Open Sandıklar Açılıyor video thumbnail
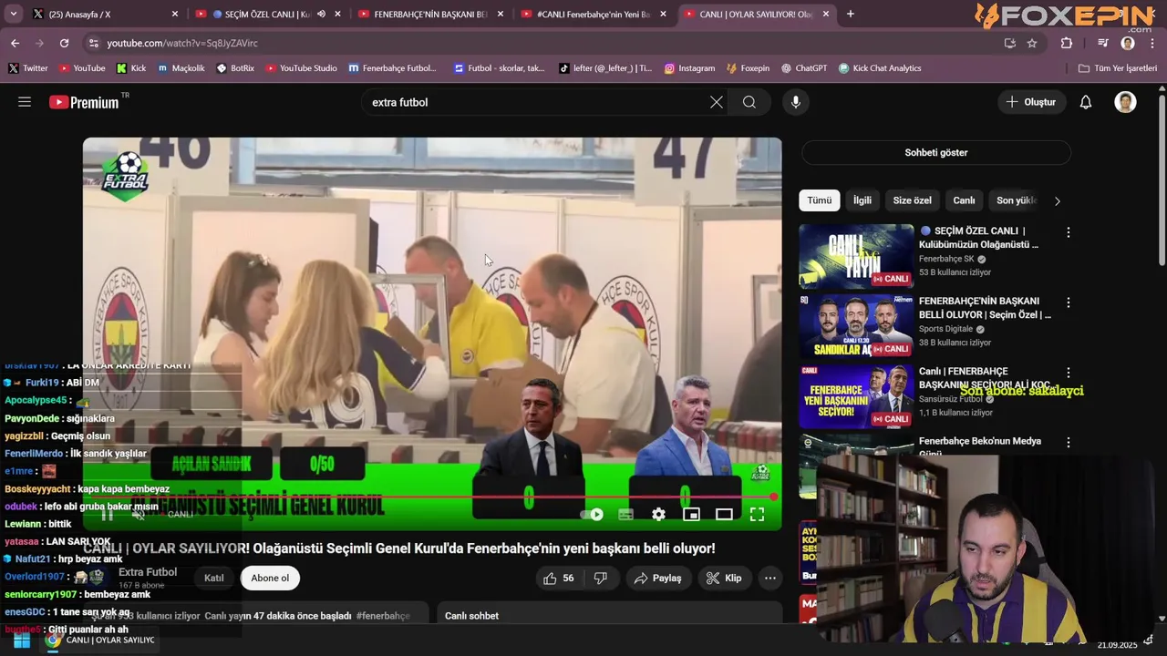Screen dimensions: 1167x656 tap(856, 326)
